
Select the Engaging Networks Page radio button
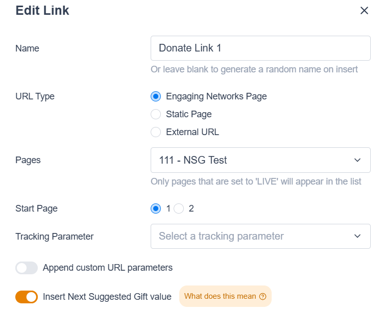156,96
